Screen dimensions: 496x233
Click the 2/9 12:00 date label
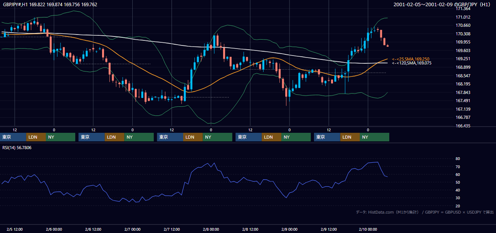328,229
